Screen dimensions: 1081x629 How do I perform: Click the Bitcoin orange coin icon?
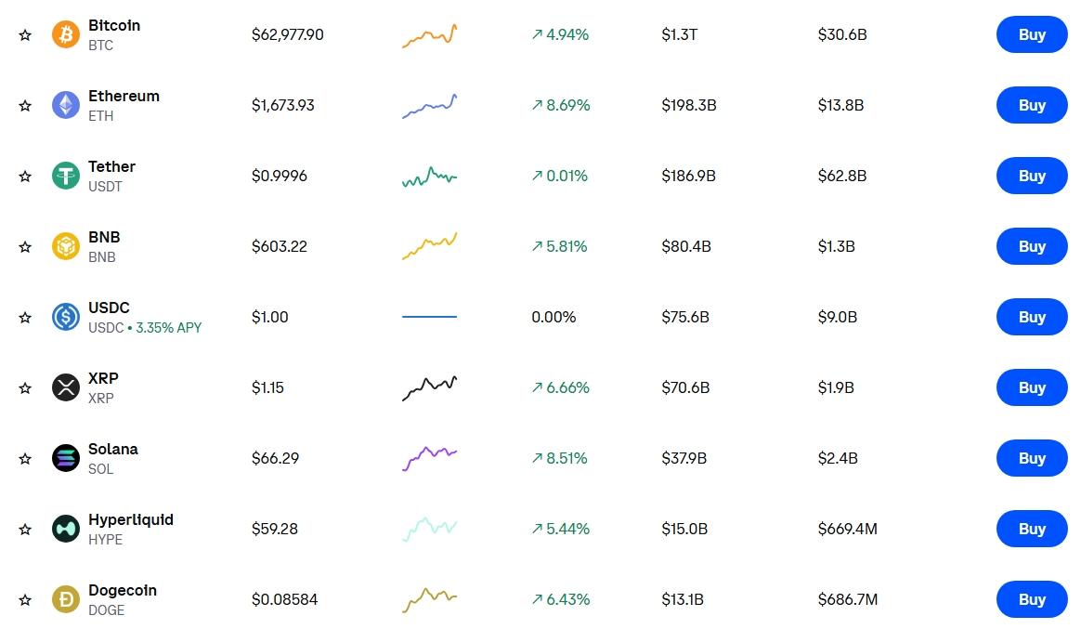pyautogui.click(x=66, y=34)
